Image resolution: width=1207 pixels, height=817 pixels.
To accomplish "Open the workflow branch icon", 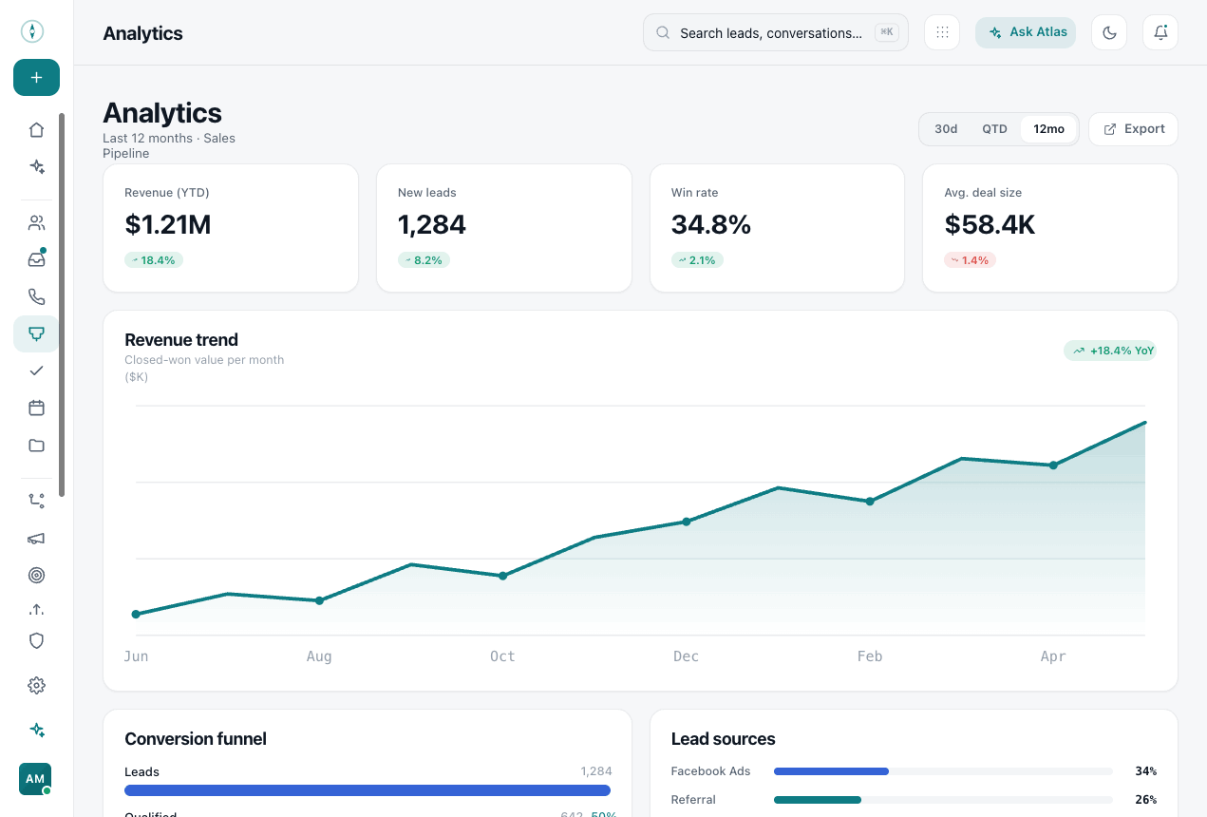I will pyautogui.click(x=36, y=501).
